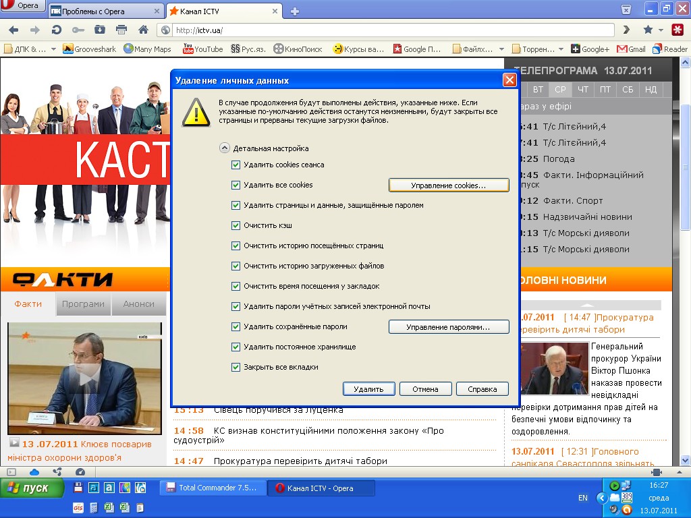
Task: Open the closed tabs trash icon
Action: point(626,10)
